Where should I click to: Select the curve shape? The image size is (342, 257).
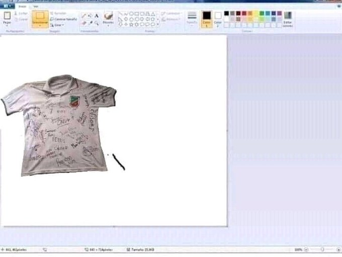tap(126, 14)
